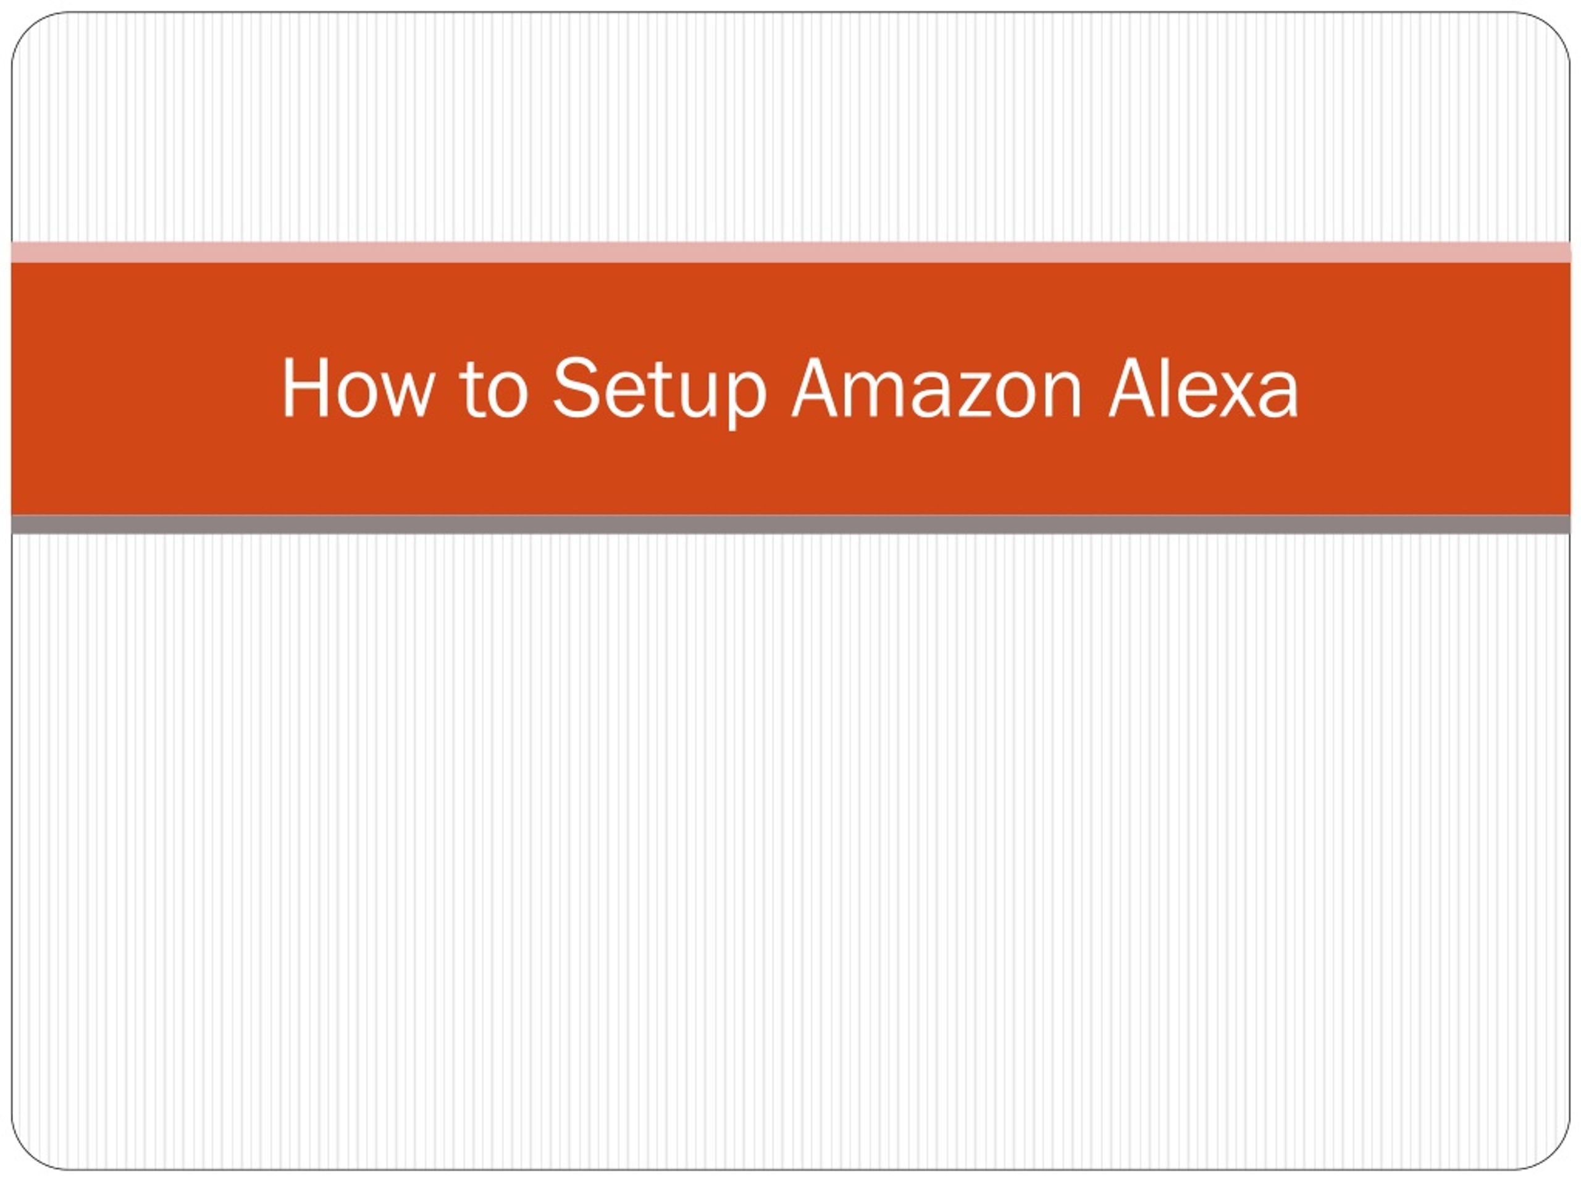Viewport: 1581px width, 1186px height.
Task: Click the orange area below the title text
Action: click(x=790, y=473)
